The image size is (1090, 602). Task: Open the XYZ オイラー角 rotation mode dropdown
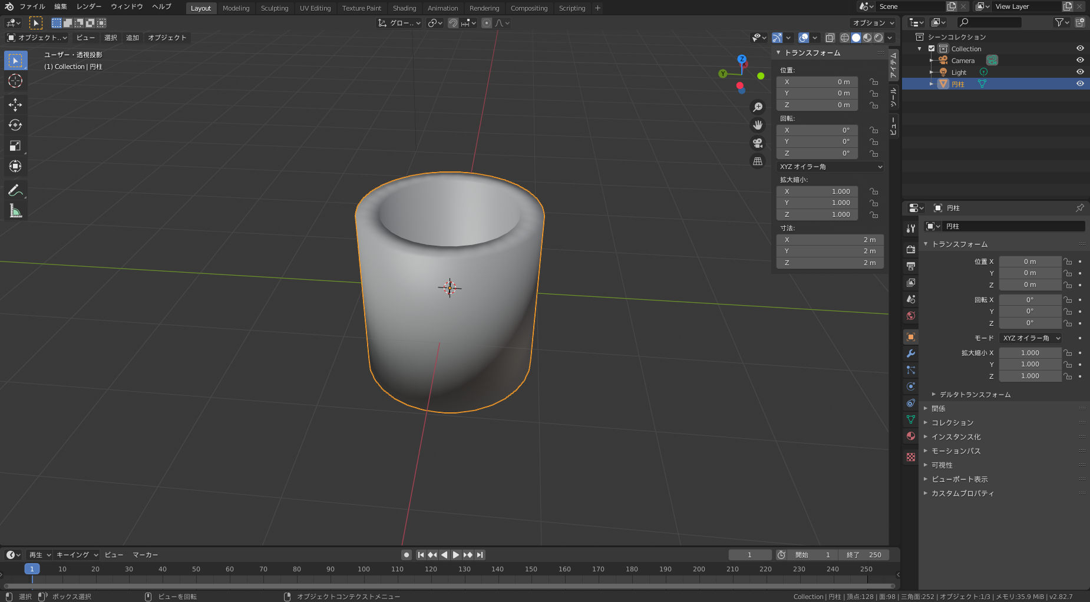click(x=830, y=167)
